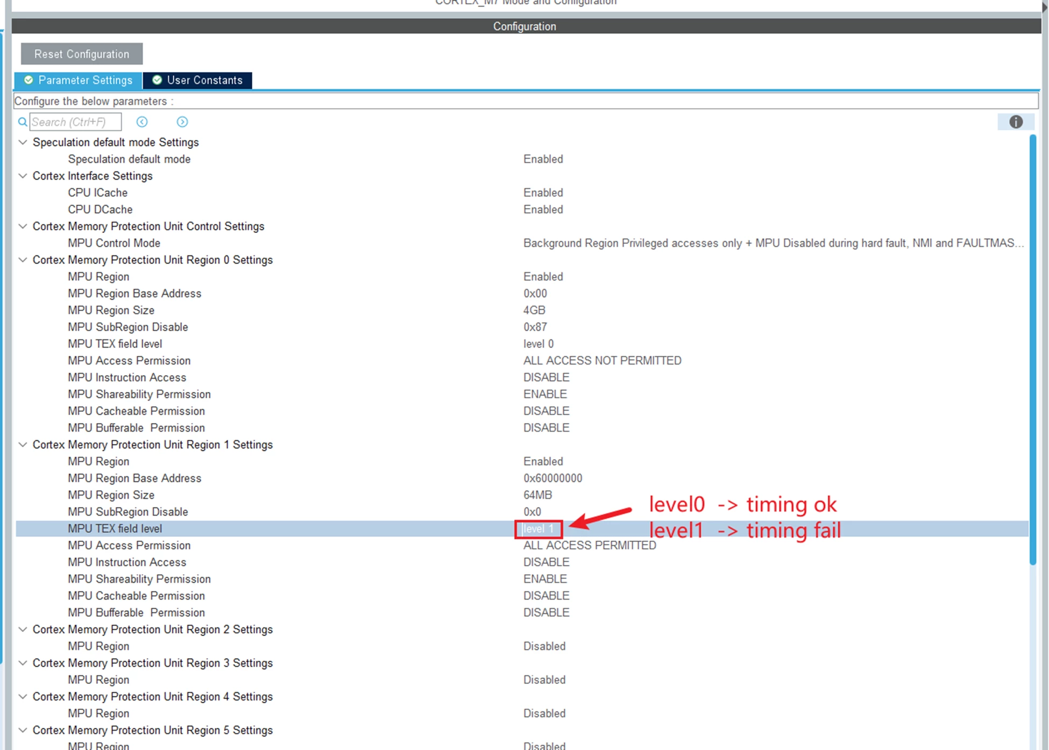Collapse MPU Control Settings group
Viewport: 1049px width, 750px height.
point(23,226)
